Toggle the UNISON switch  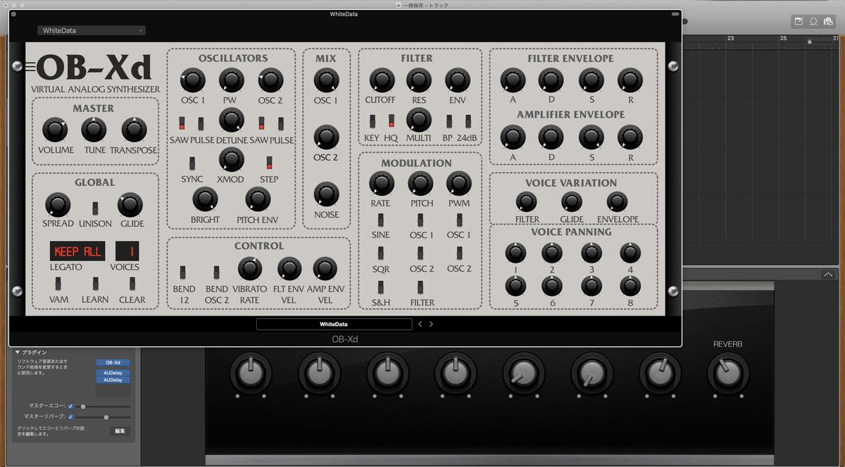pyautogui.click(x=95, y=208)
